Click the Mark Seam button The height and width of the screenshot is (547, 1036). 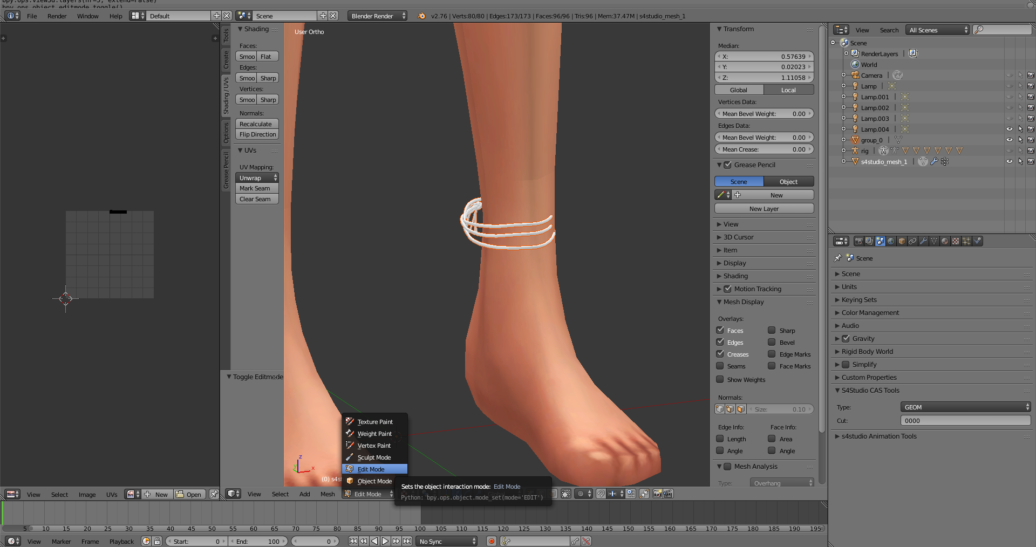pos(257,188)
